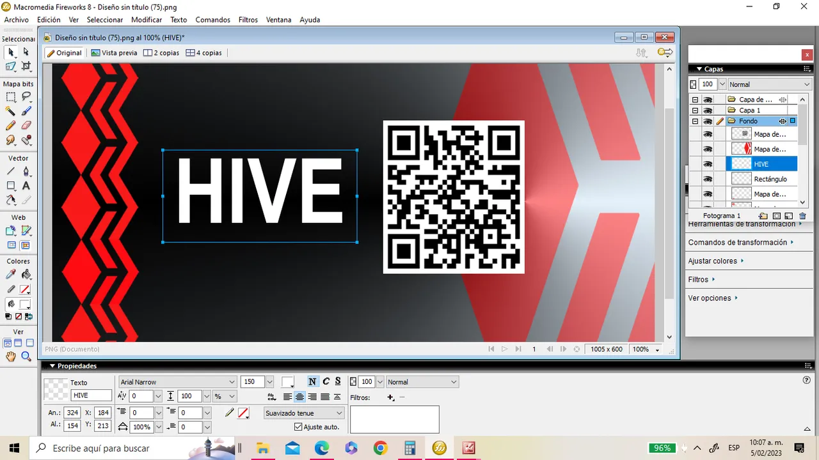
Task: Select the Paint Bucket tool
Action: click(x=26, y=274)
